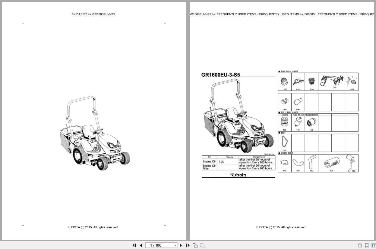Jump to the last page

pos(188,245)
